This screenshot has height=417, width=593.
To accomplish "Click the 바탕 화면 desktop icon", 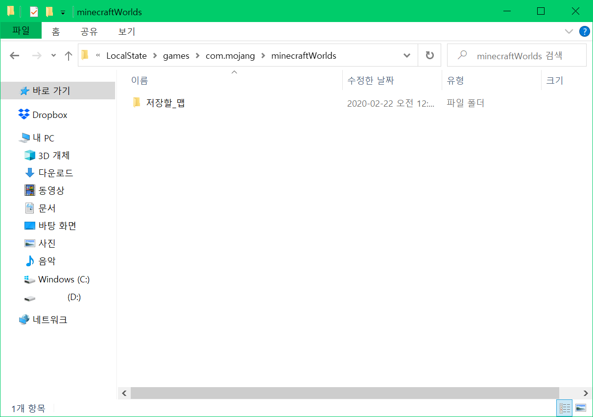I will point(30,226).
